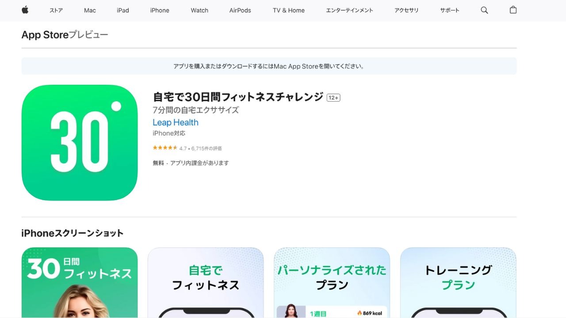Click the green 30 app icon

coord(80,143)
